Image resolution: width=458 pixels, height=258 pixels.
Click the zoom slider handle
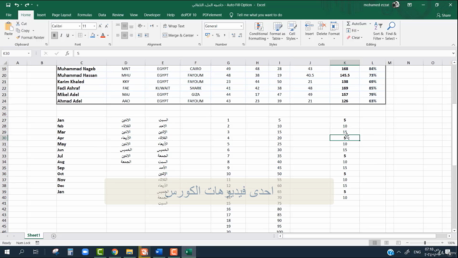425,243
